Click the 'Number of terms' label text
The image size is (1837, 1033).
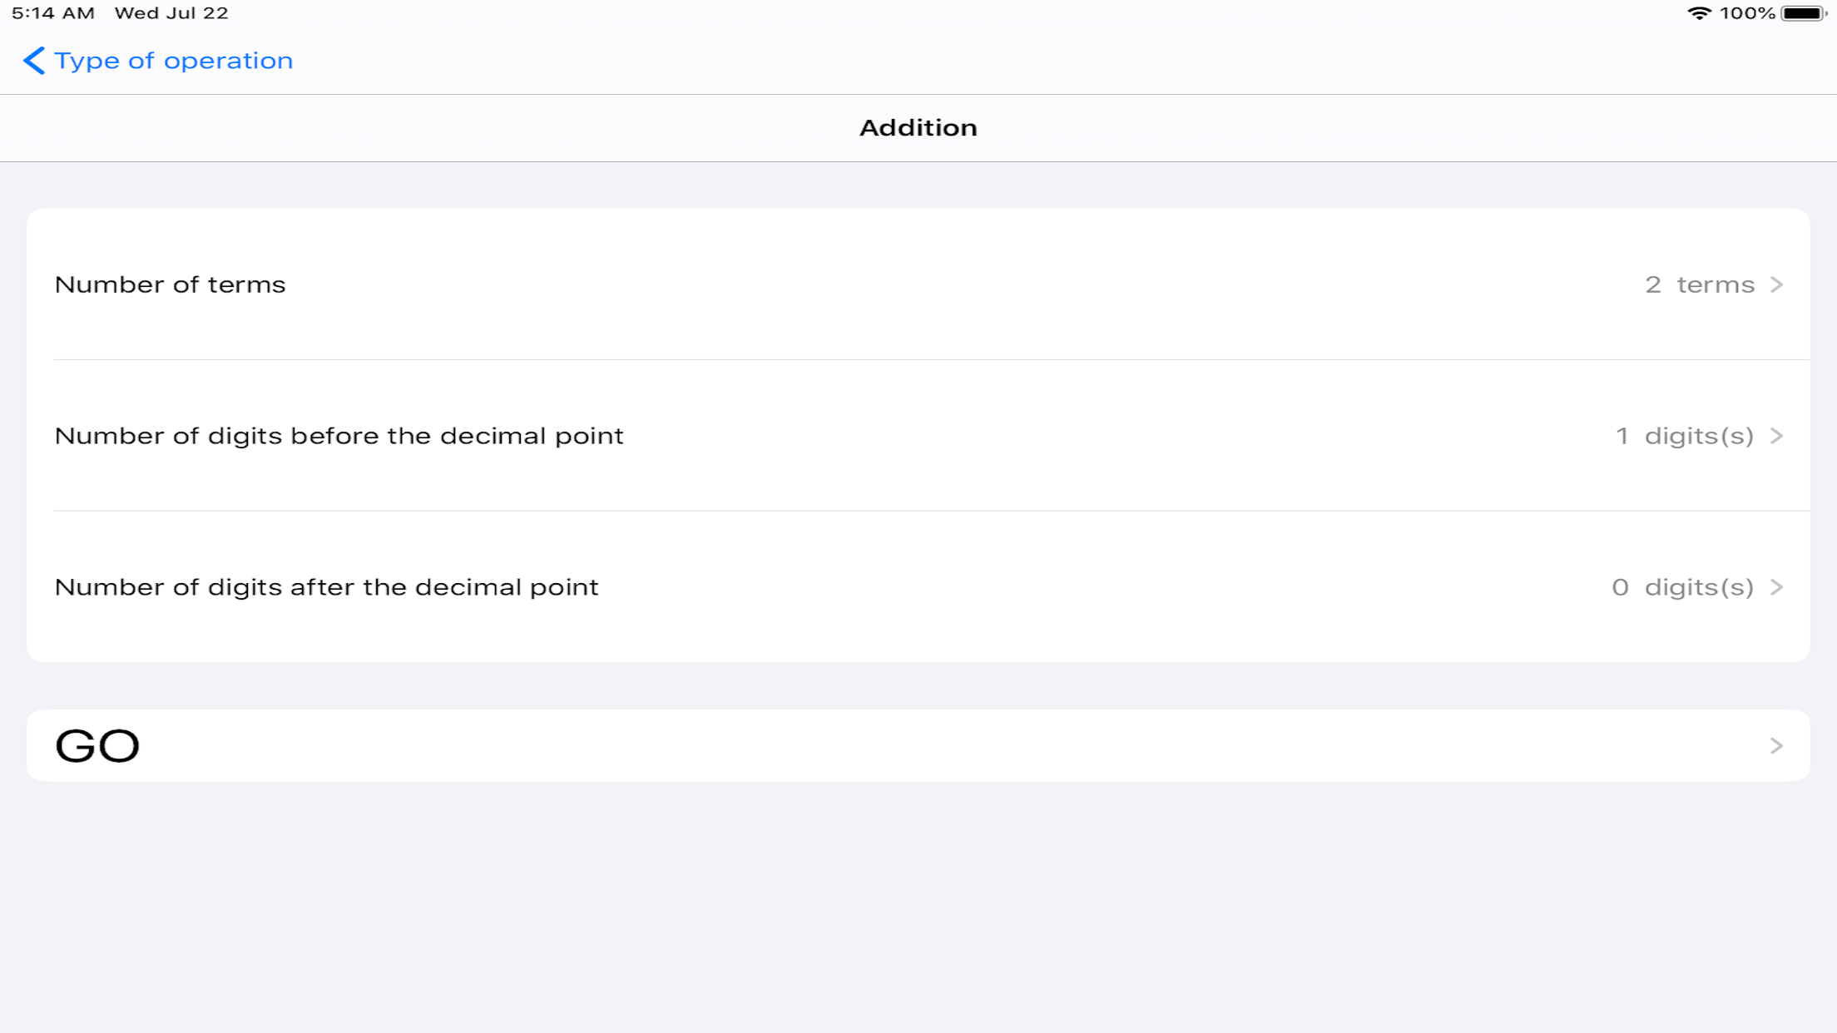click(x=170, y=284)
